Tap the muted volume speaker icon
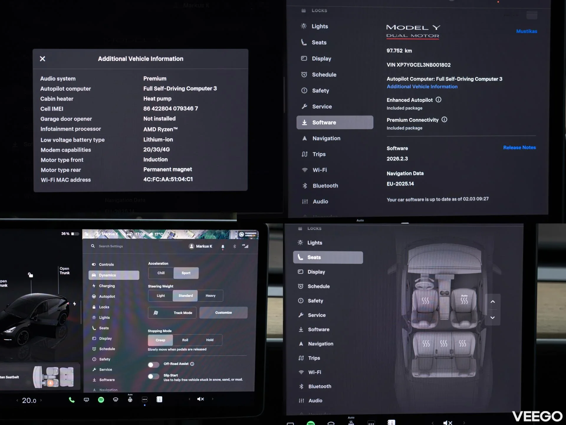This screenshot has height=425, width=566. pyautogui.click(x=200, y=399)
